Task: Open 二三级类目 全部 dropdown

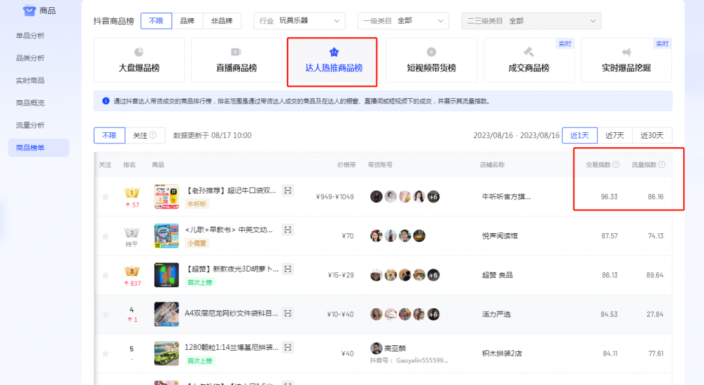Action: point(531,21)
